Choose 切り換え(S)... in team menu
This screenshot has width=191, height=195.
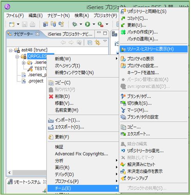(x=154, y=103)
